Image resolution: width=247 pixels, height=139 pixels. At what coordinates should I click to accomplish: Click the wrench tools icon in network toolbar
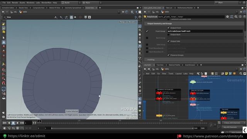point(198,74)
